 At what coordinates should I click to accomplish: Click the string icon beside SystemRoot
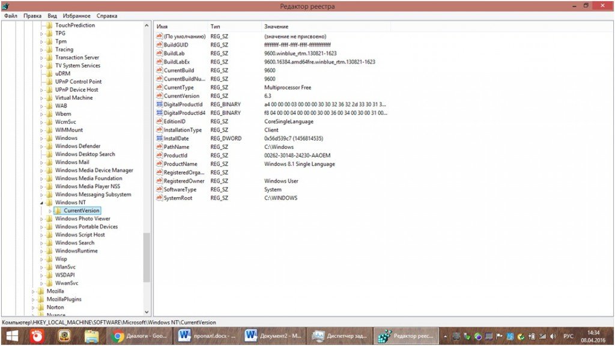point(159,198)
